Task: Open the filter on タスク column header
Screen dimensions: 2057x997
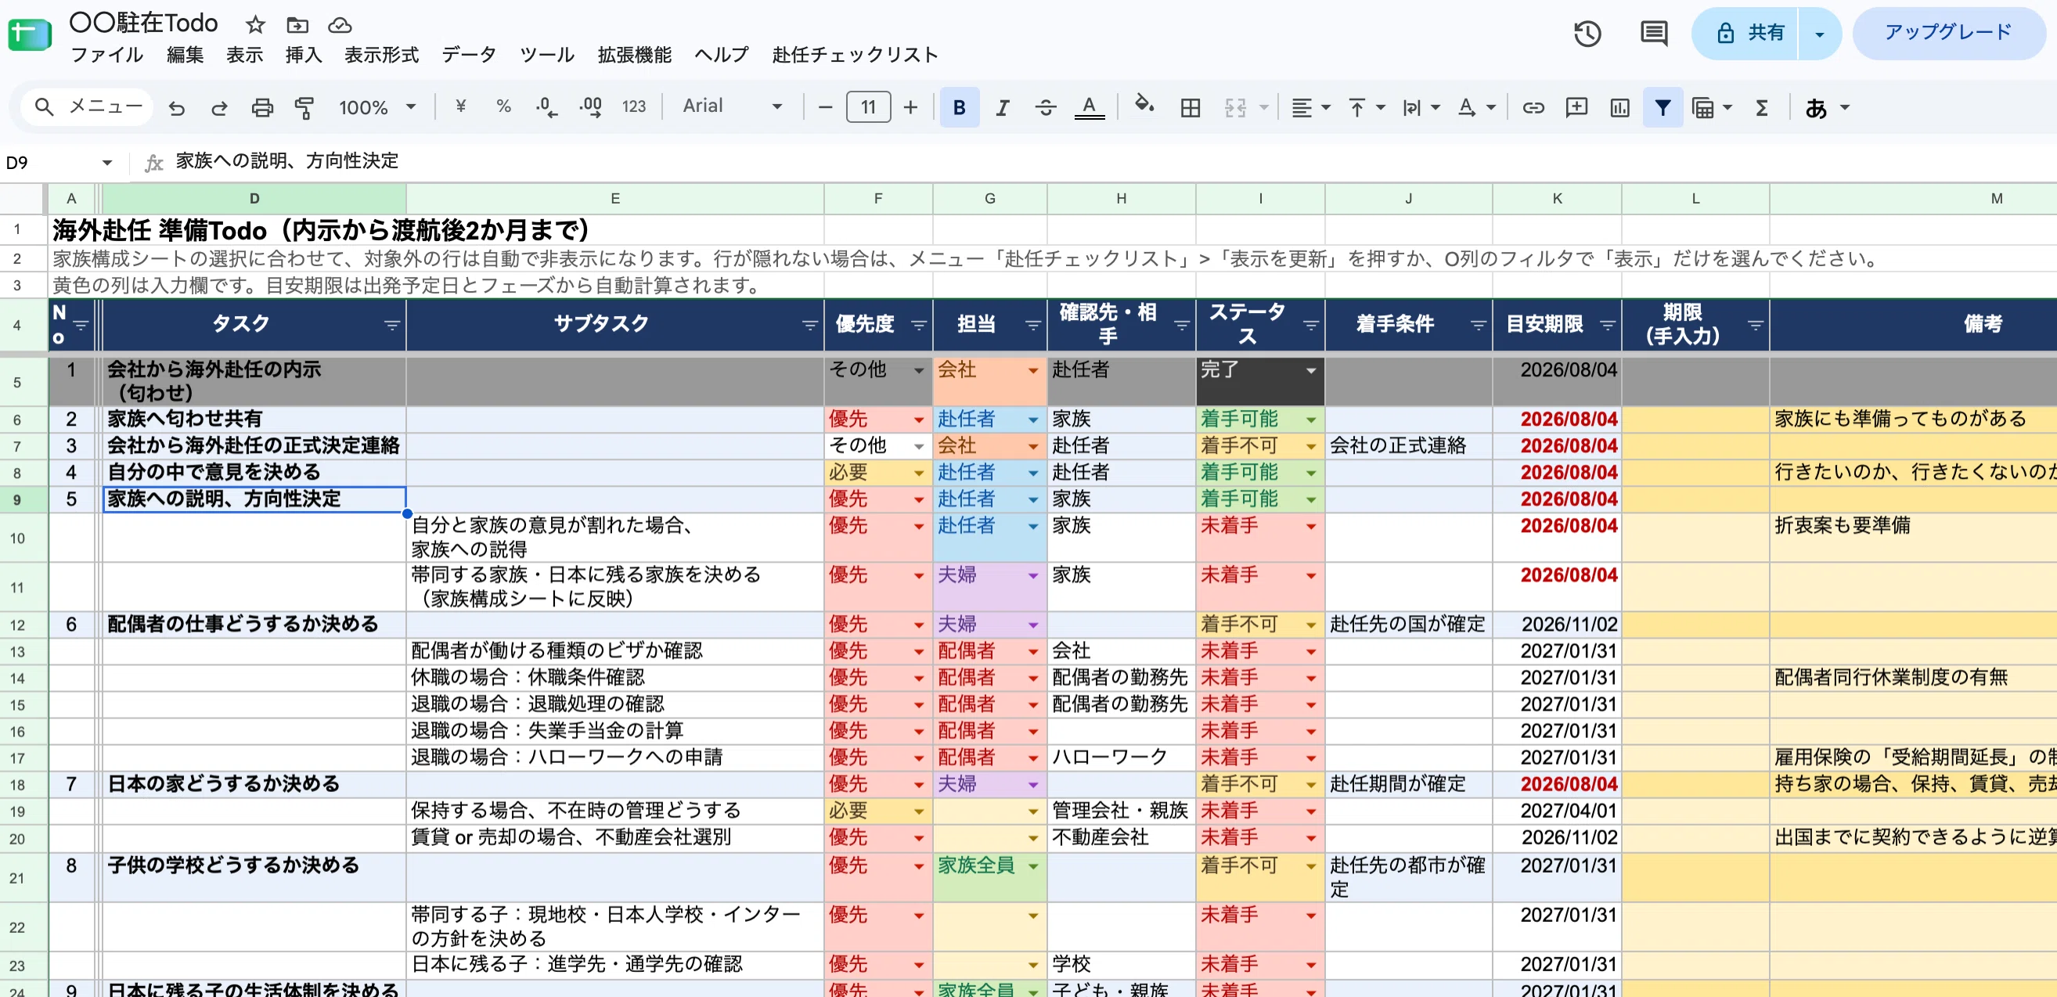Action: [392, 325]
